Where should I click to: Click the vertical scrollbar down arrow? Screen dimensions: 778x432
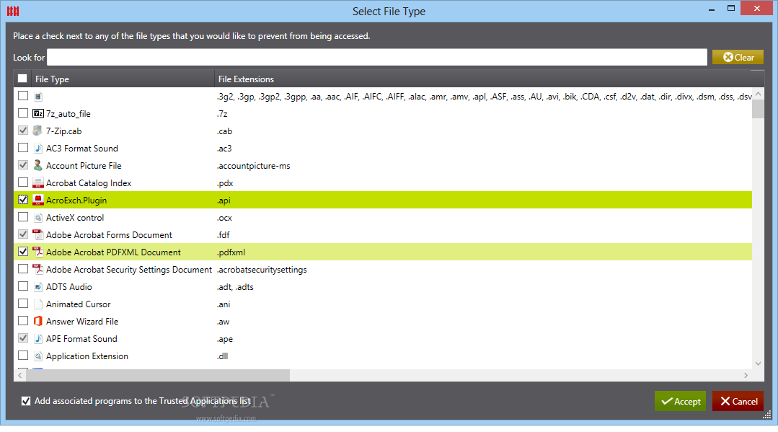click(x=758, y=363)
